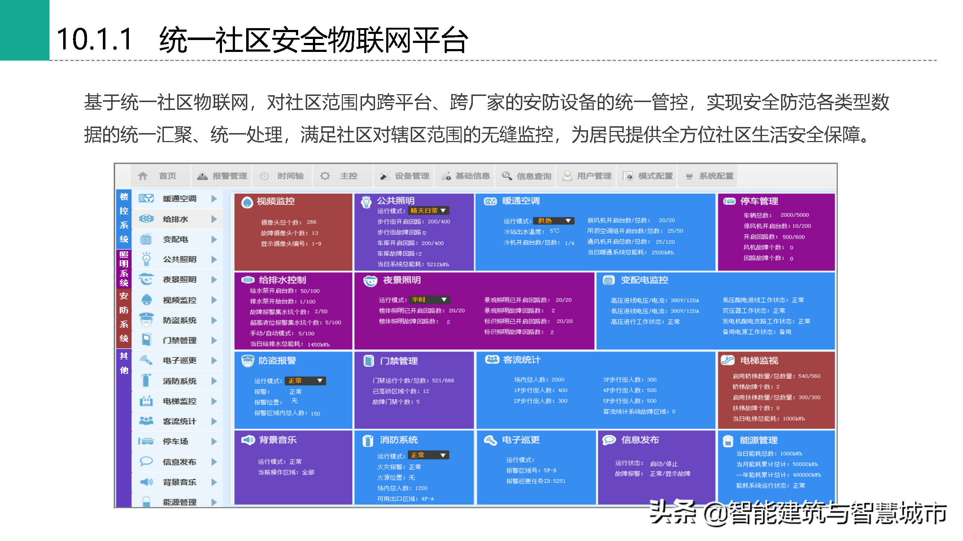The height and width of the screenshot is (541, 963).
Task: Click the 暖通空调 sidebar fan icon
Action: click(x=146, y=198)
